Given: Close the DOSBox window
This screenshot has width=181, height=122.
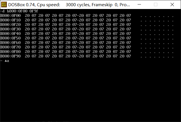Looking at the screenshot, I should (172, 5).
